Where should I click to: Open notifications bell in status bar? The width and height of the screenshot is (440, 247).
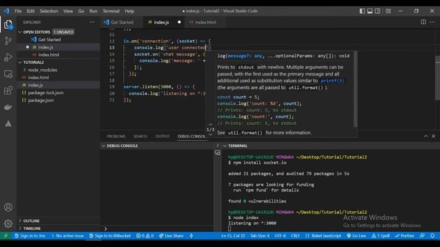pyautogui.click(x=432, y=236)
